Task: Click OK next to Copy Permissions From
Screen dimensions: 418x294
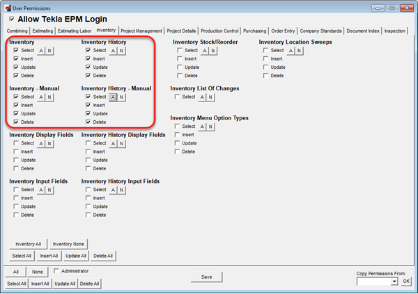Action: (406, 281)
